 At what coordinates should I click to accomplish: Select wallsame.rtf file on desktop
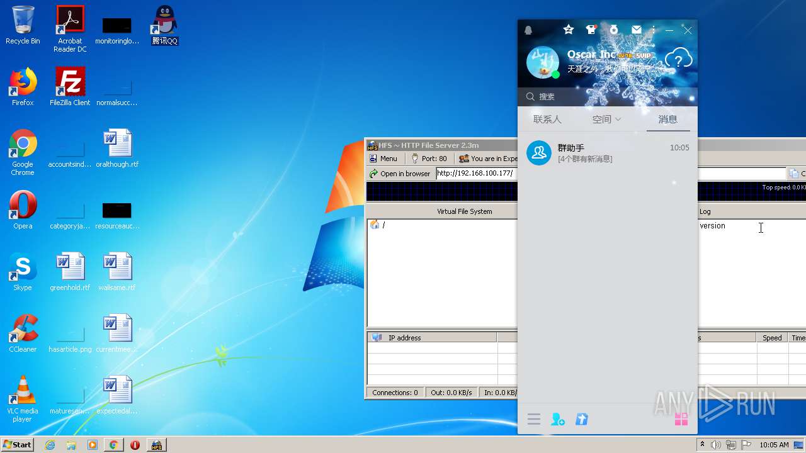click(x=117, y=272)
